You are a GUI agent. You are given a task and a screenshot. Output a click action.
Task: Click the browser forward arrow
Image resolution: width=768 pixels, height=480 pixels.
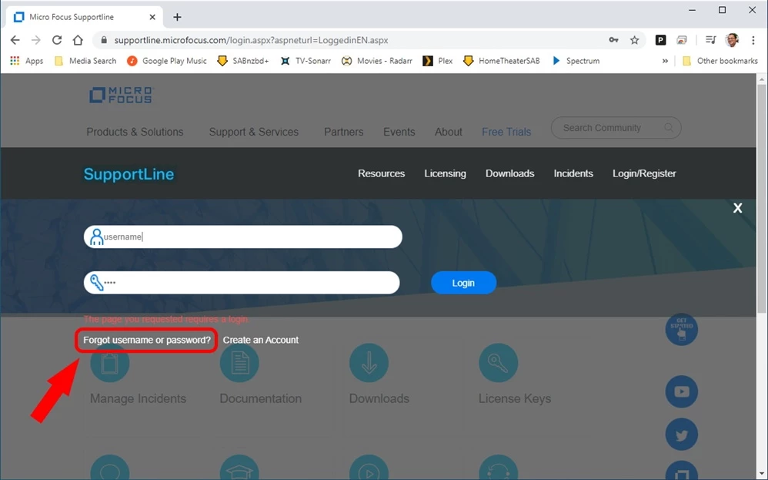click(35, 40)
